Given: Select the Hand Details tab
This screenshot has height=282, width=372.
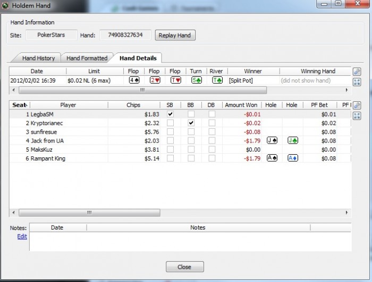Looking at the screenshot, I should click(138, 58).
